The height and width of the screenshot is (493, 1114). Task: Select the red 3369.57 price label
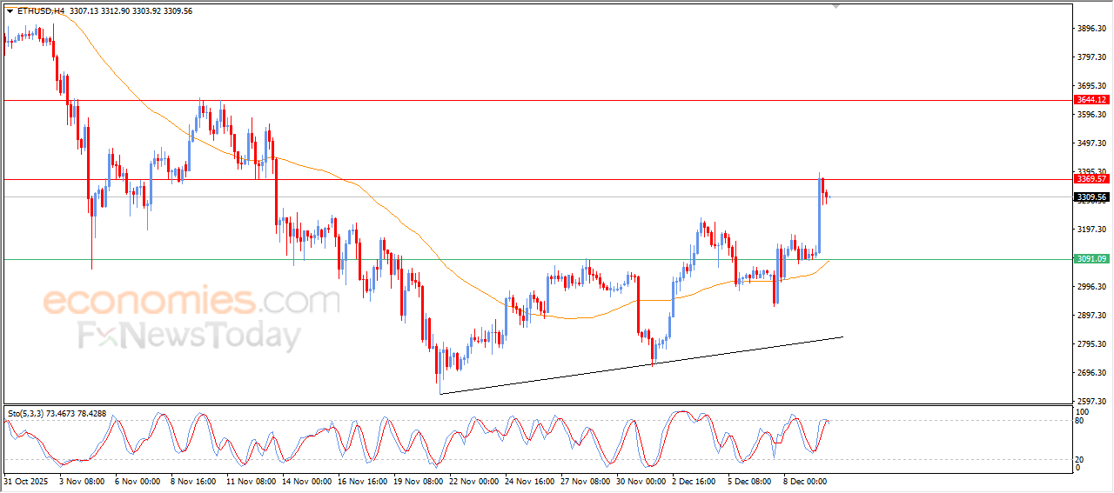coord(1091,179)
